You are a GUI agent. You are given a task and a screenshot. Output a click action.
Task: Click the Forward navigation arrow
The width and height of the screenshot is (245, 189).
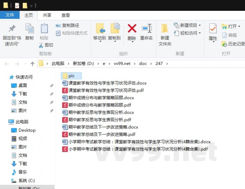tap(17, 64)
